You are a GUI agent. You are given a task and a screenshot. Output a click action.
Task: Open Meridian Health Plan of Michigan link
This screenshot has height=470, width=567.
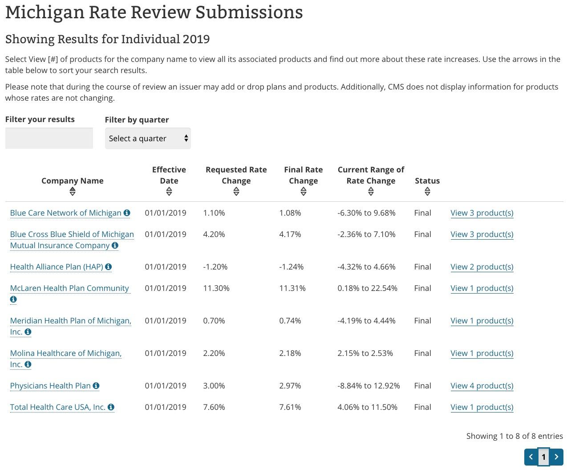pos(70,321)
